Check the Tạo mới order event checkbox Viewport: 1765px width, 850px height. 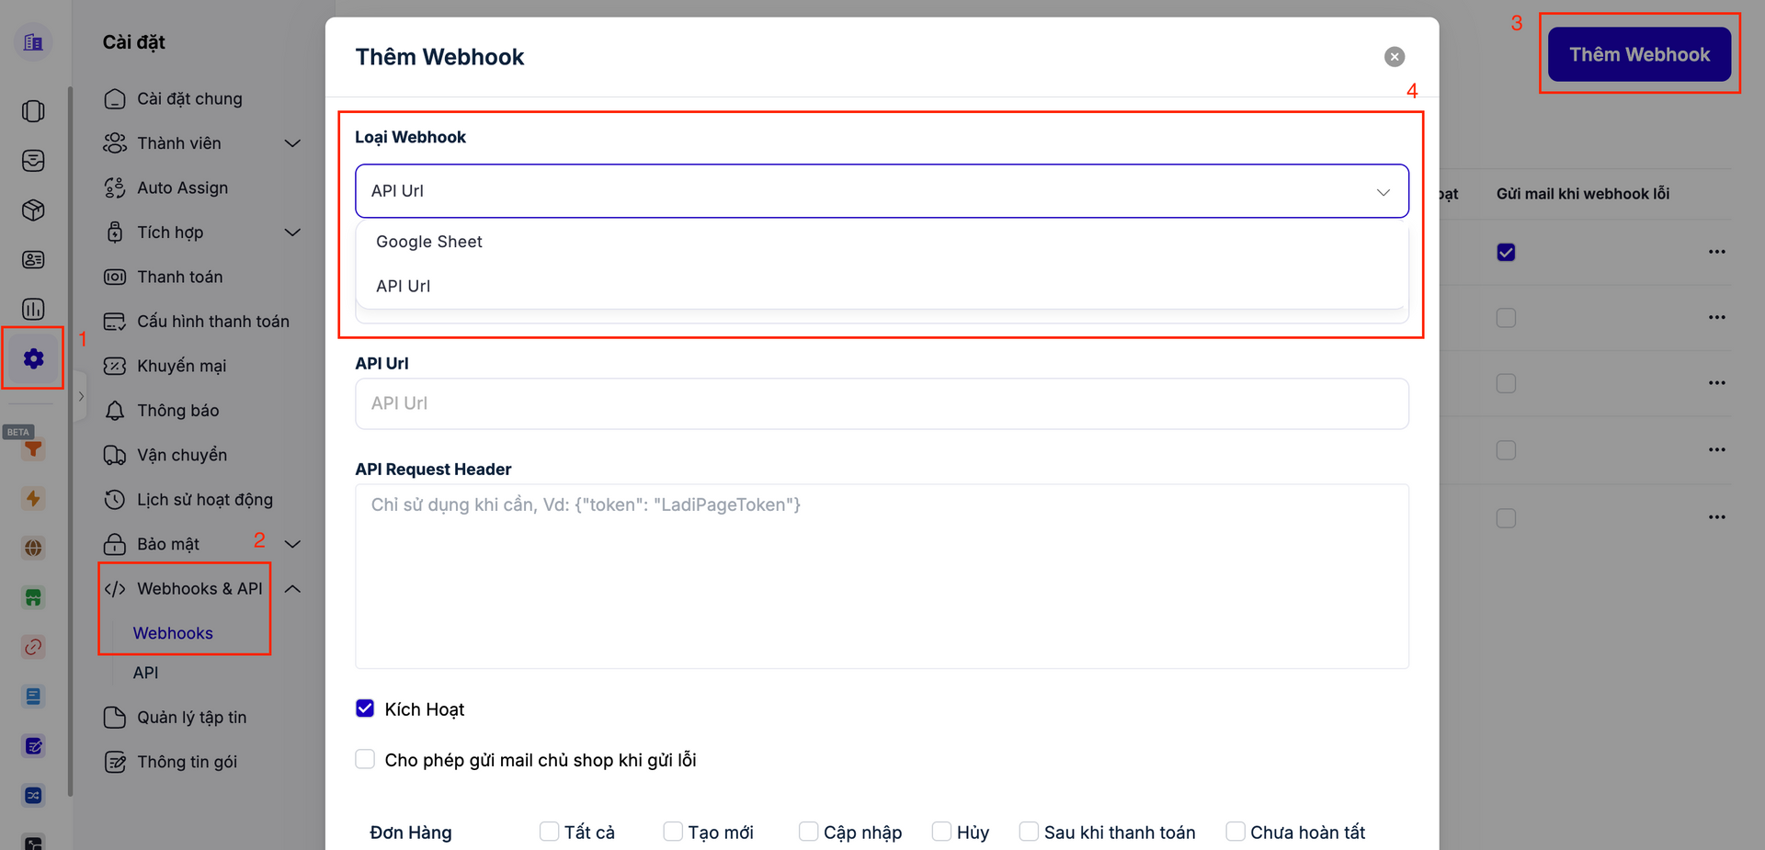point(673,832)
